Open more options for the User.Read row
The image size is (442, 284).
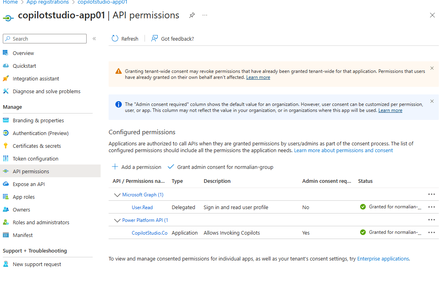pyautogui.click(x=431, y=207)
